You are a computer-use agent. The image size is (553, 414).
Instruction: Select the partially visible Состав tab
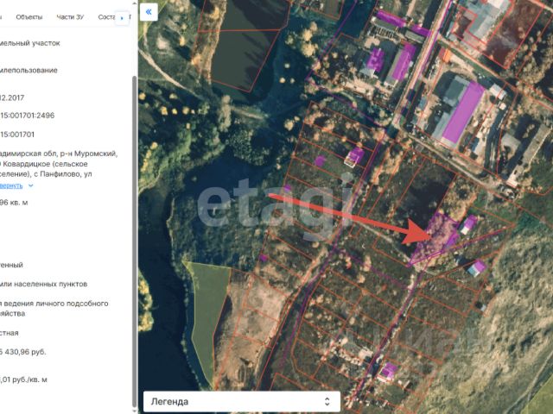[106, 17]
